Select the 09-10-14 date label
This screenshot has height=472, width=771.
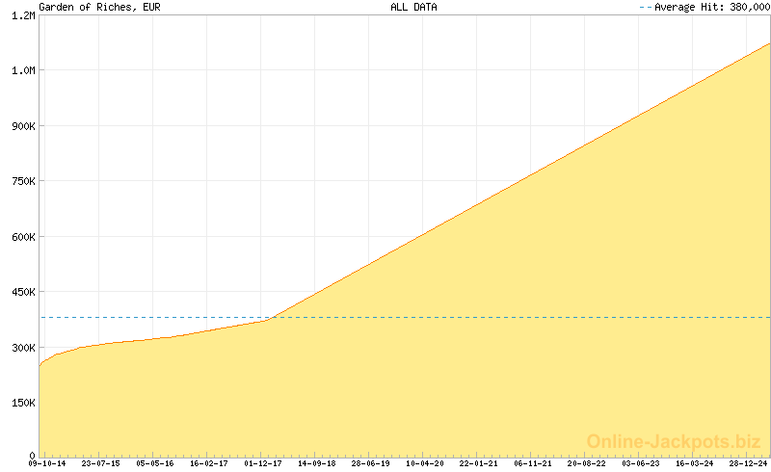click(x=47, y=463)
